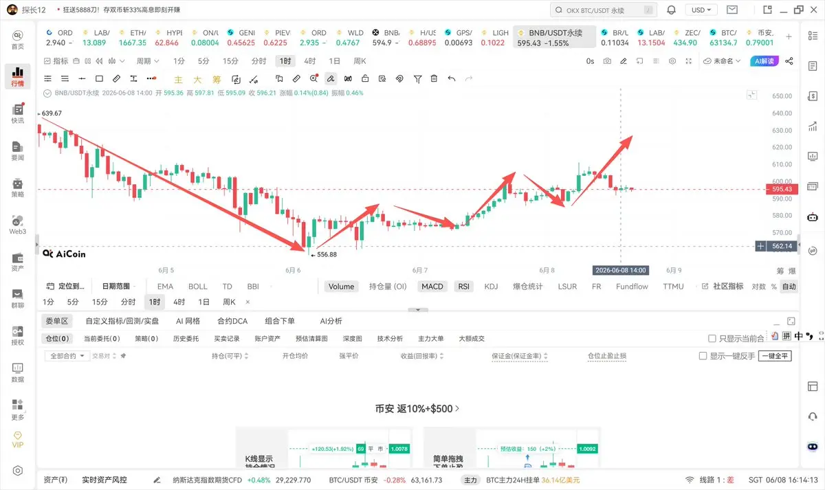
Task: Toggle 自动 auto scale button
Action: coord(789,287)
